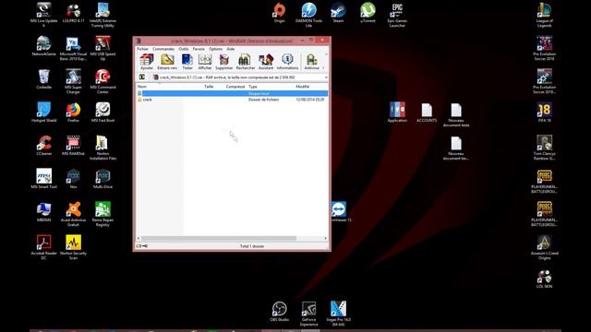Image resolution: width=591 pixels, height=332 pixels.
Task: Click the Vegas Pro 14.0 desktop icon
Action: click(x=338, y=314)
